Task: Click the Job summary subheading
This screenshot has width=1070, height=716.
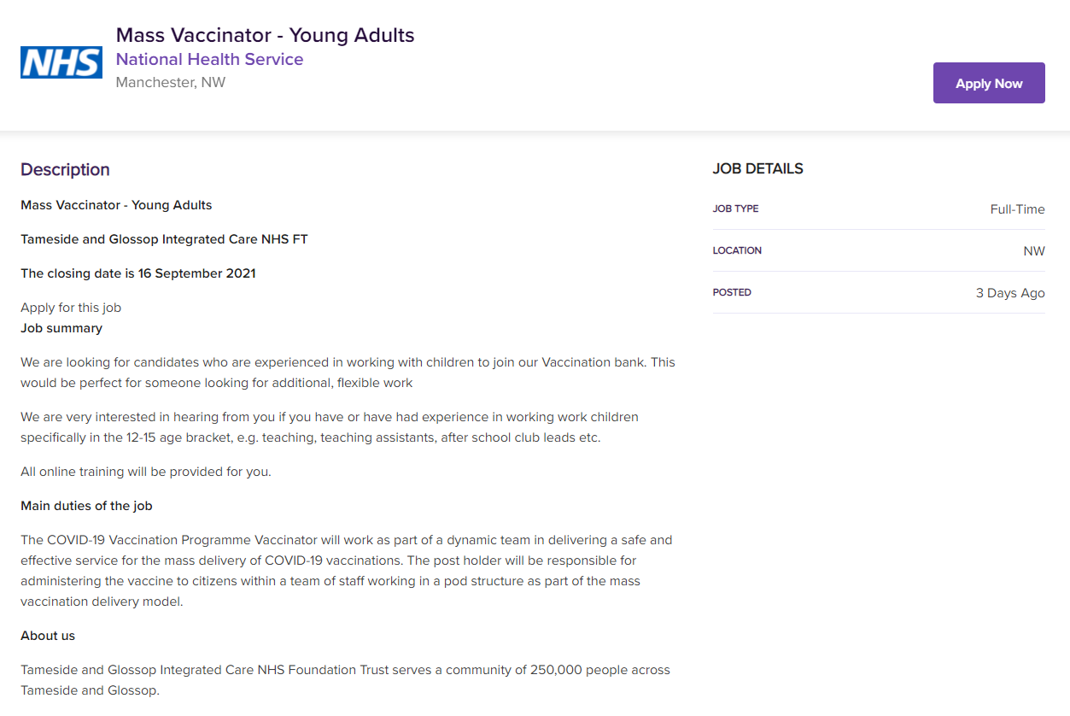Action: [61, 328]
